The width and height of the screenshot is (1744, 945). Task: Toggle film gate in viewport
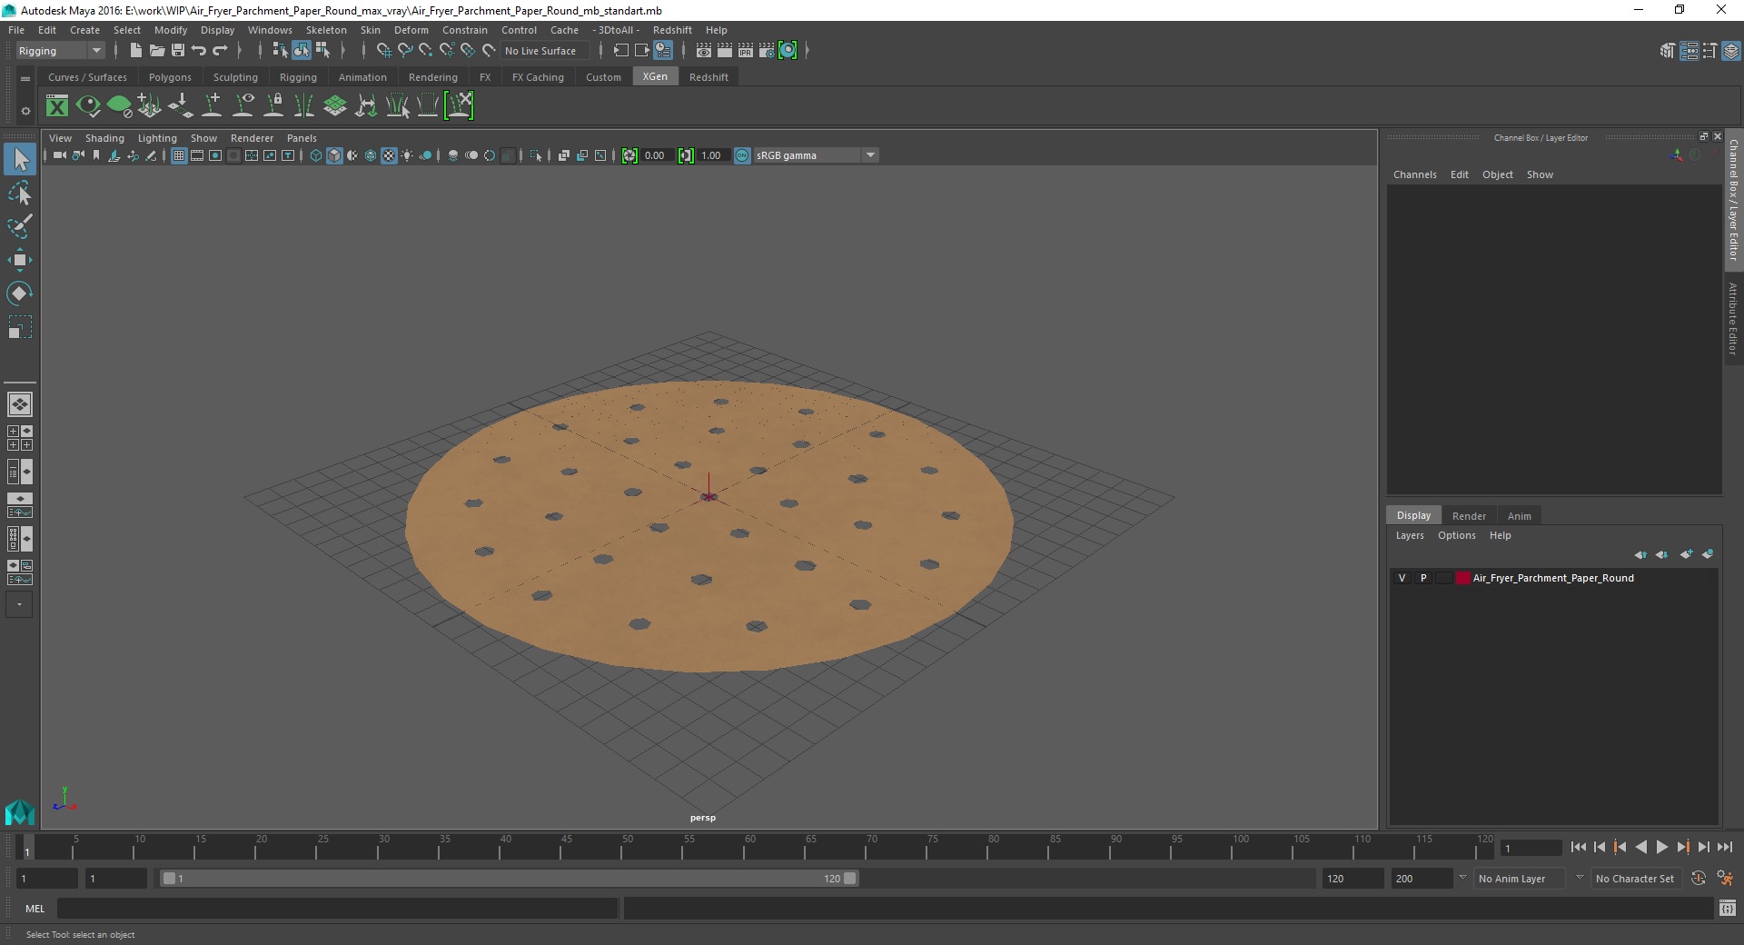coord(197,155)
